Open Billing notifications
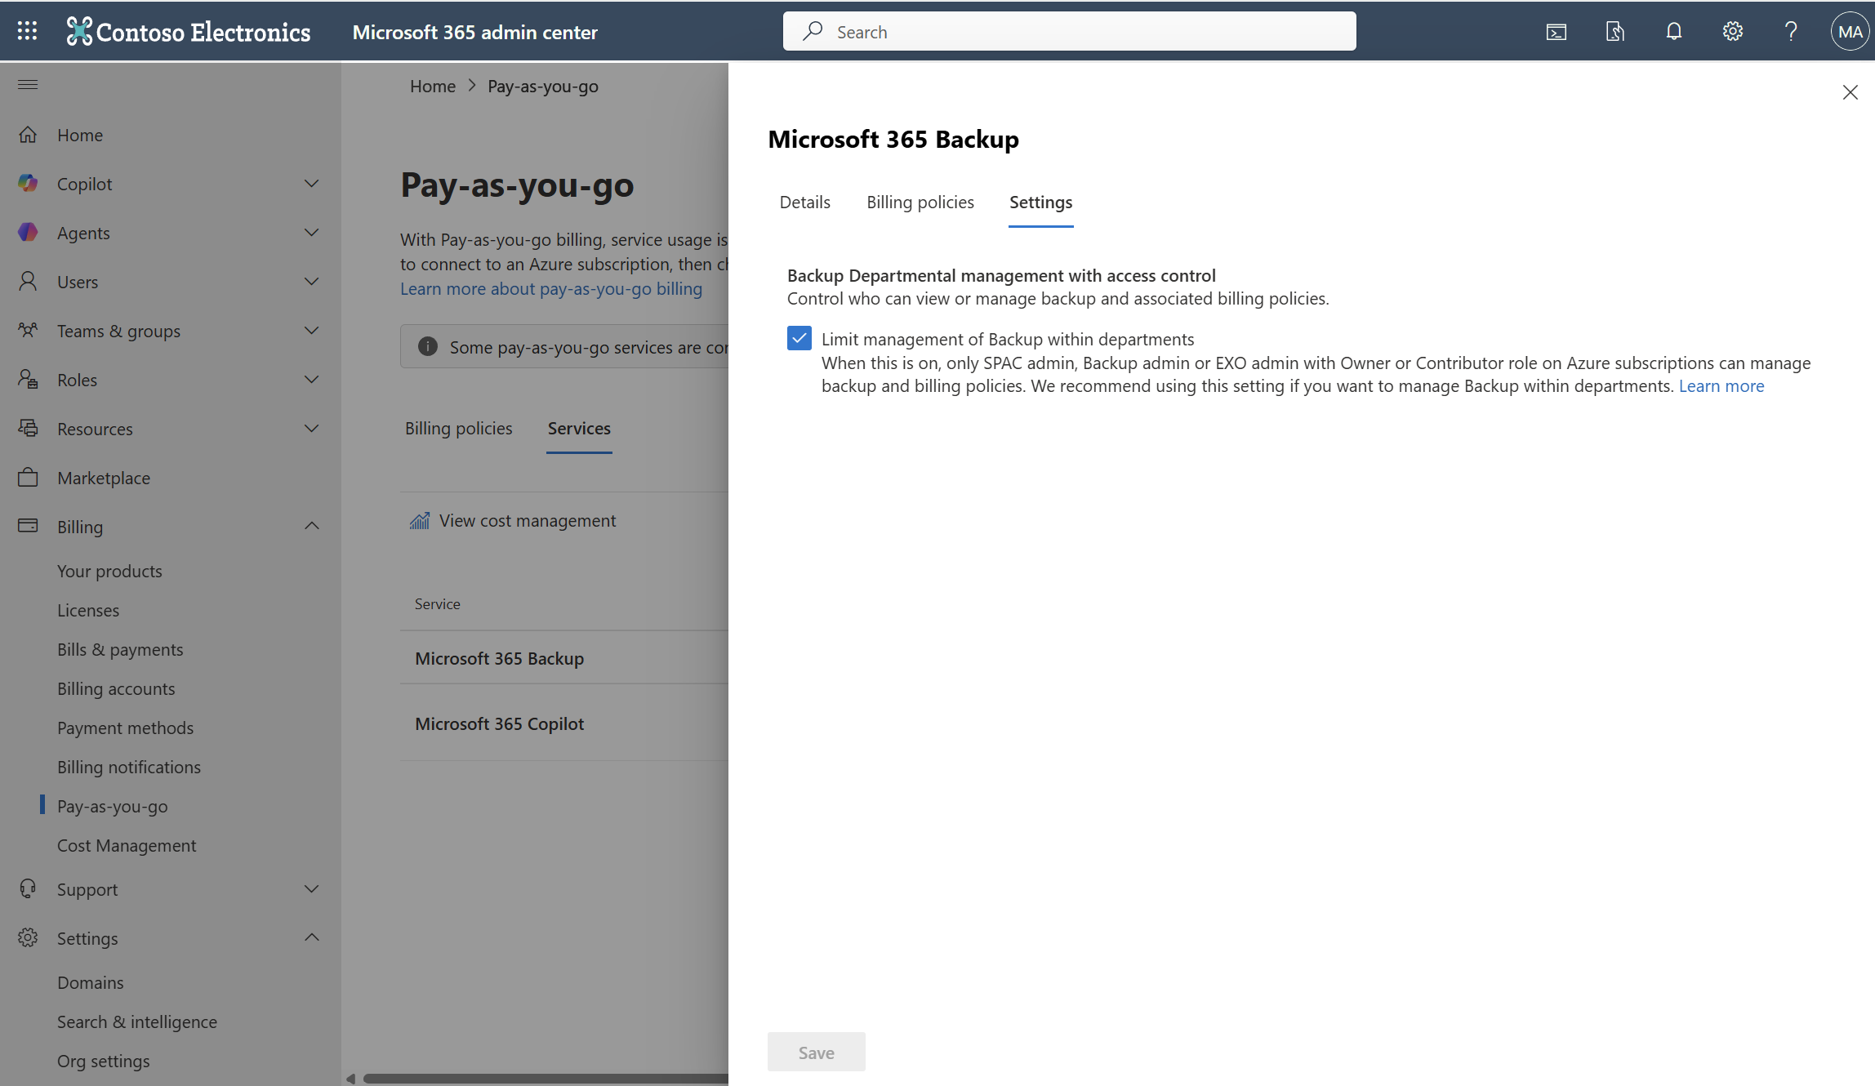 (x=129, y=768)
